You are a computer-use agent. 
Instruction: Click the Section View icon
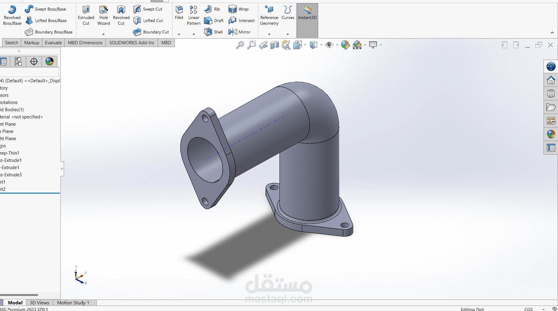coord(275,45)
